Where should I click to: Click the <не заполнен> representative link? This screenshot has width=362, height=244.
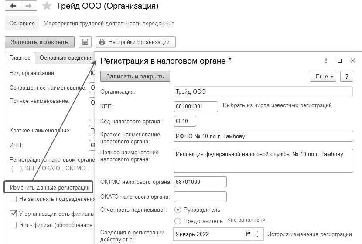tap(246, 220)
